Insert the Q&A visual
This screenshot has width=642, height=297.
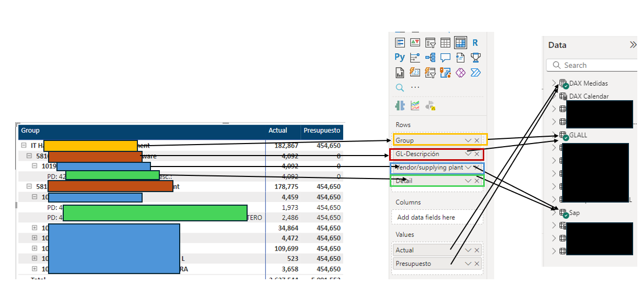446,57
